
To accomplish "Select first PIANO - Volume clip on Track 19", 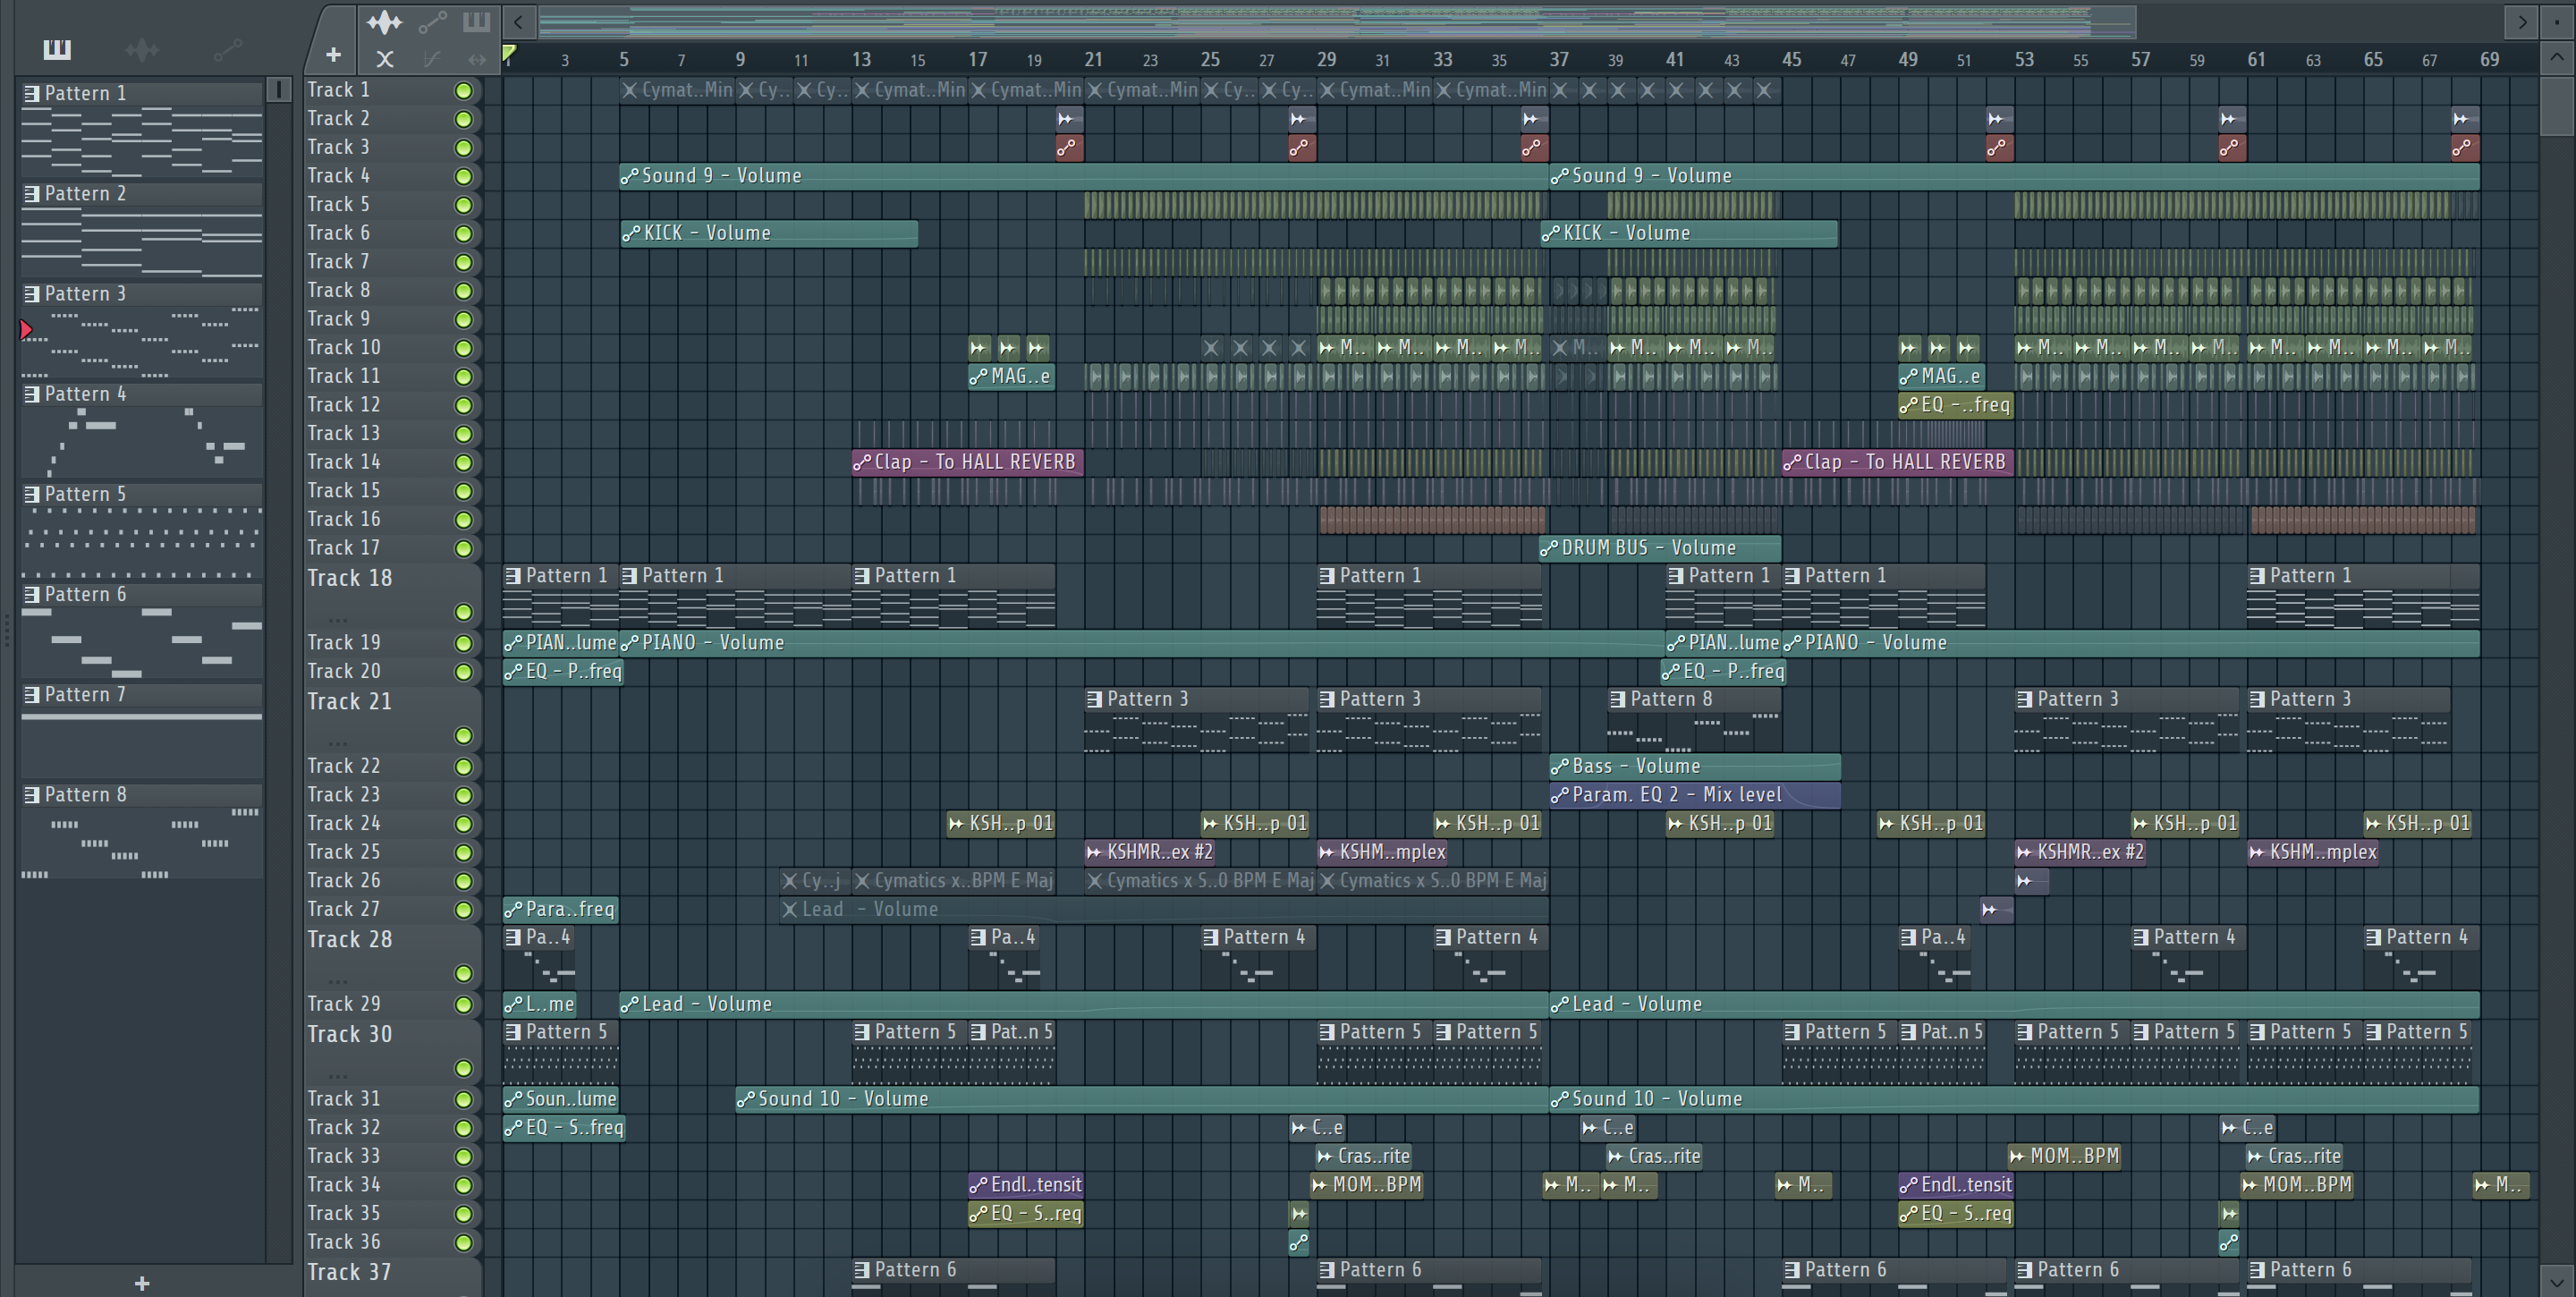I will [1142, 643].
